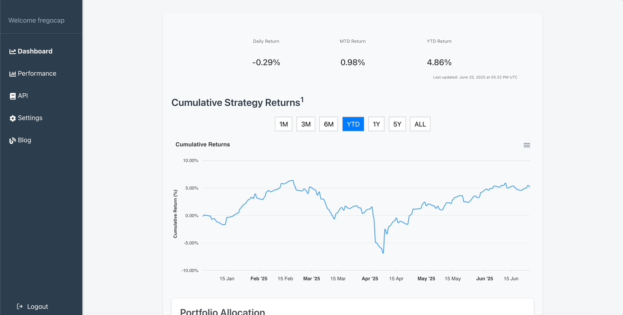Click the Mar '25 x-axis label
Screen dimensions: 623x315
(x=311, y=279)
